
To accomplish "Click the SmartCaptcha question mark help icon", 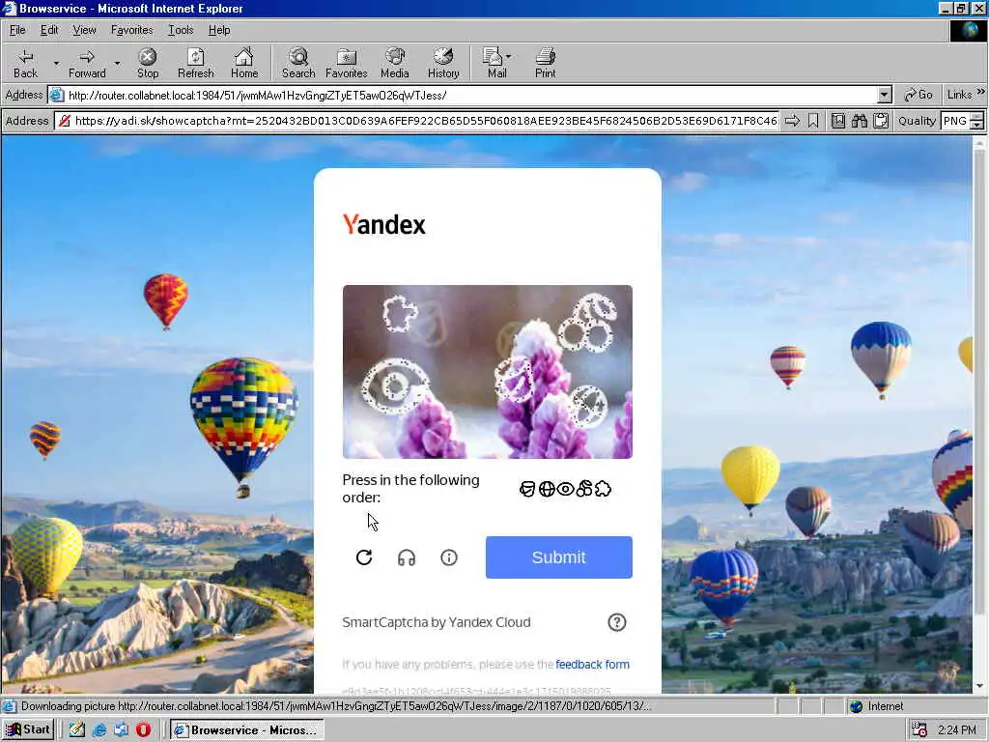I will pyautogui.click(x=617, y=622).
